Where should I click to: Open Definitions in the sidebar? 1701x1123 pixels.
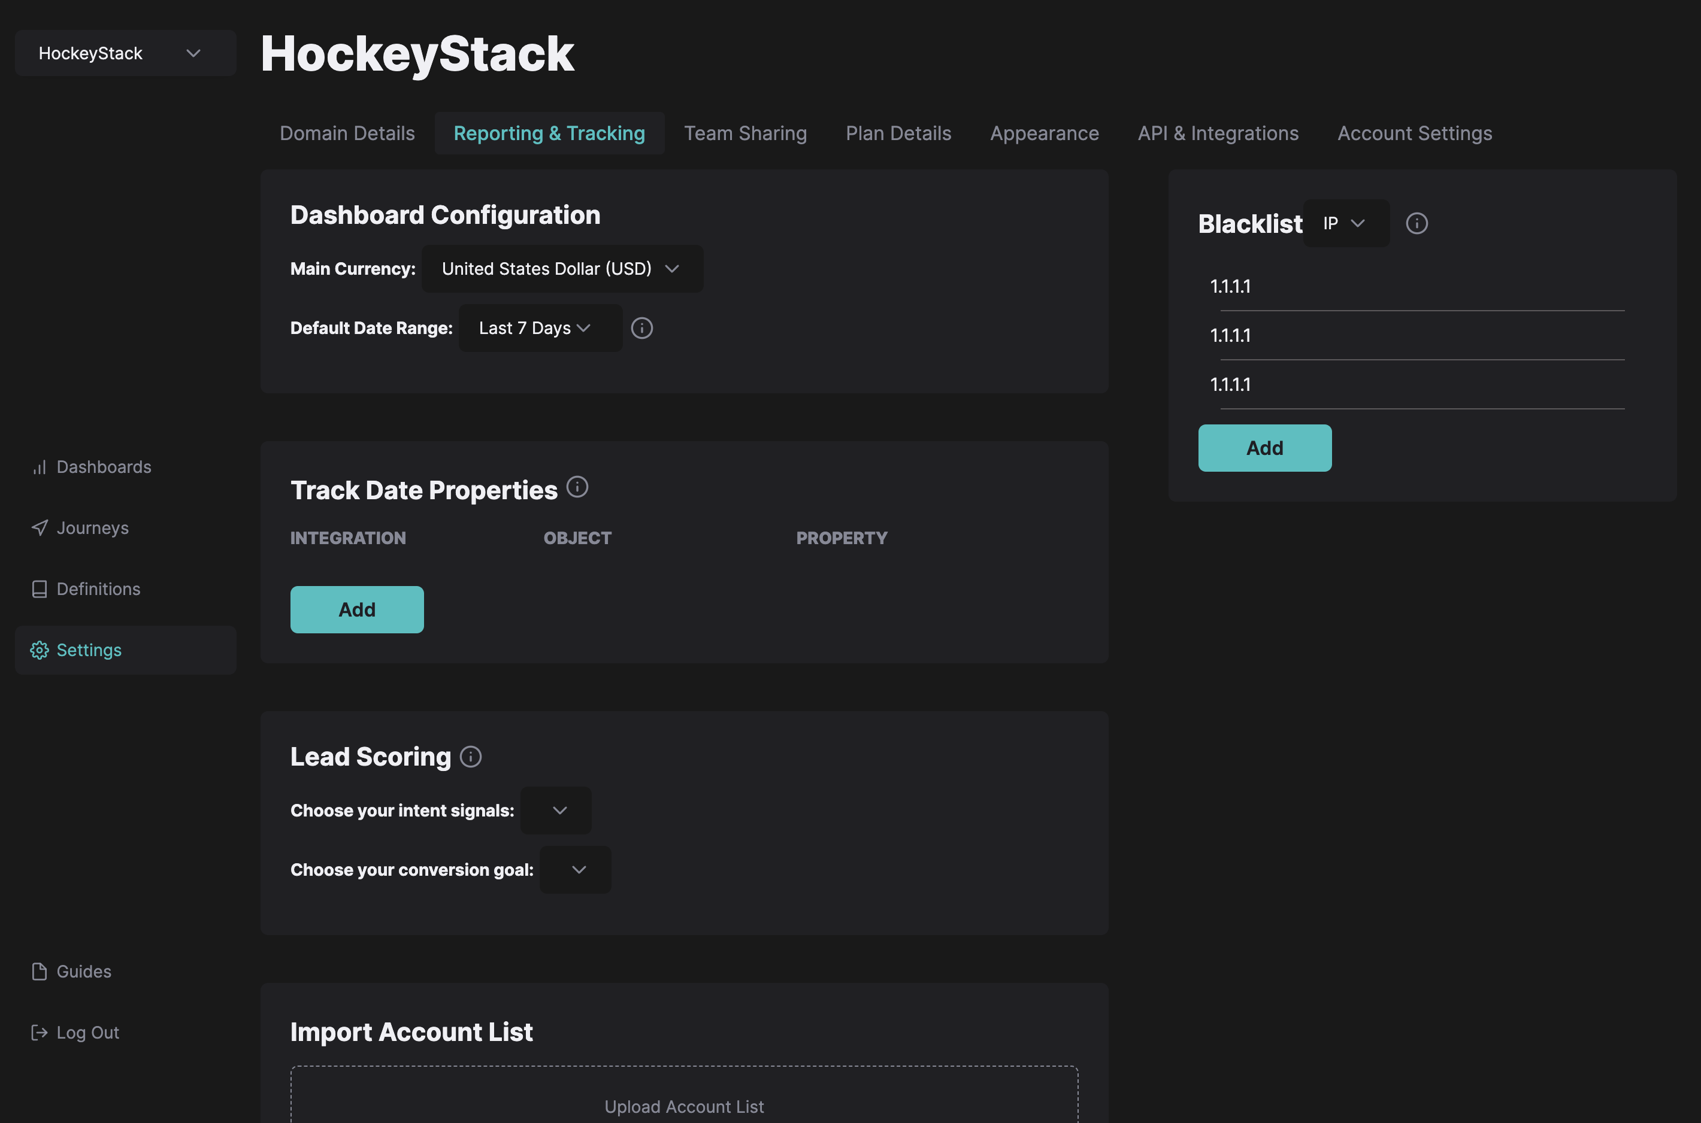(x=125, y=588)
